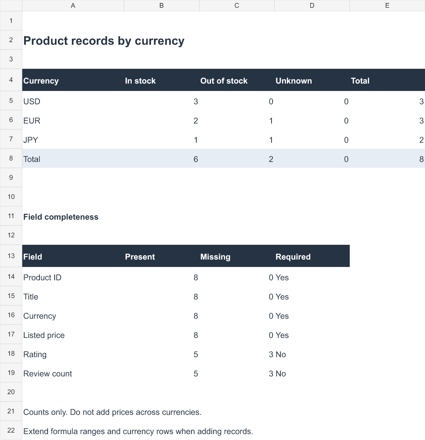Select the 'JPY' cell
The width and height of the screenshot is (425, 440).
coord(73,140)
